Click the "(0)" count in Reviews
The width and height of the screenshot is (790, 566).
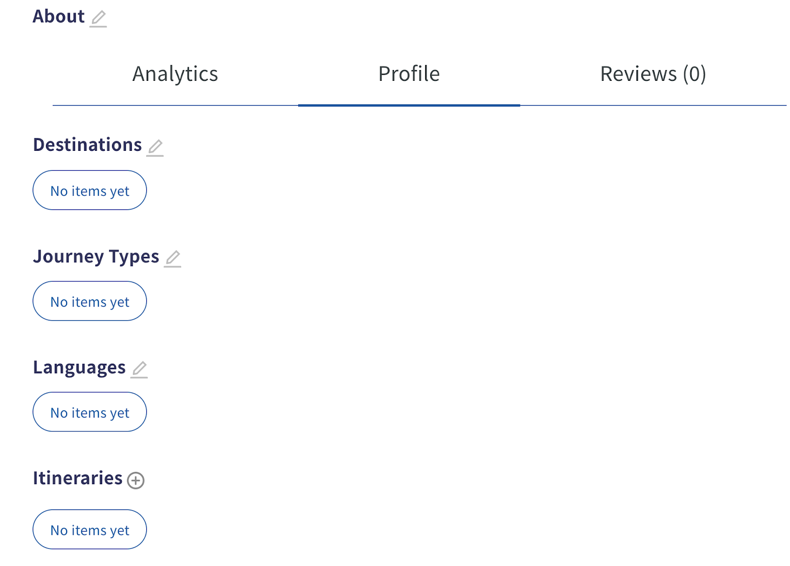(694, 74)
